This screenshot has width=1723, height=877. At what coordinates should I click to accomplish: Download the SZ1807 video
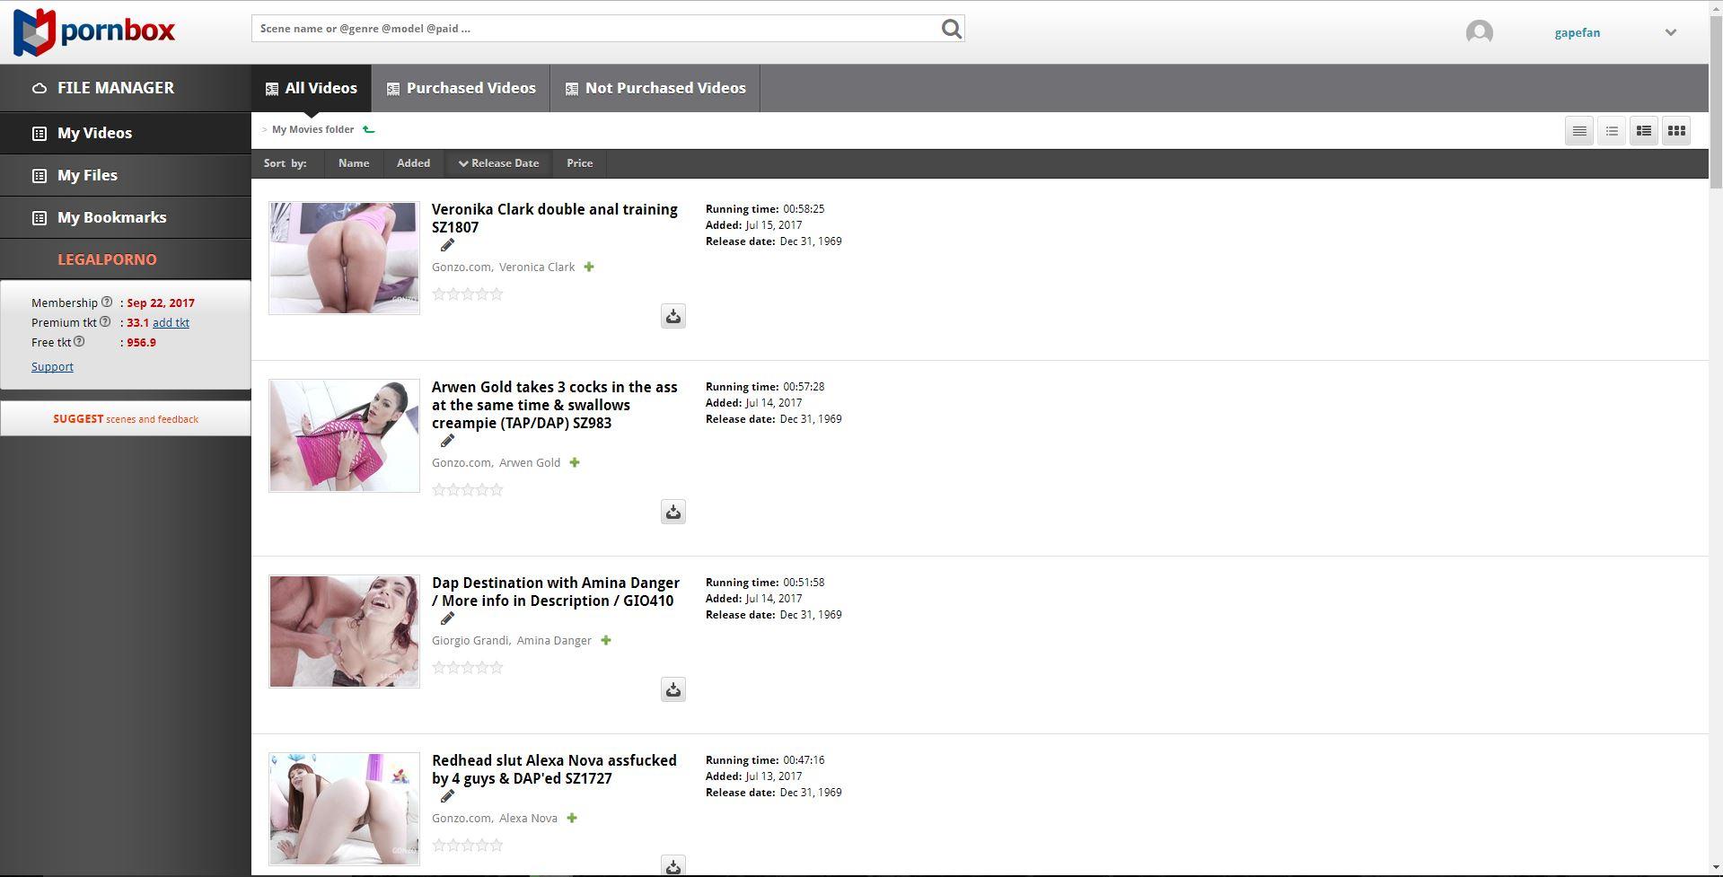click(x=672, y=316)
